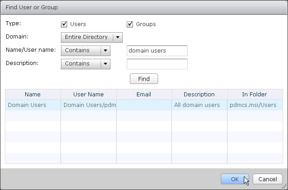
Task: Open the Description Contains dropdown
Action: (x=86, y=64)
